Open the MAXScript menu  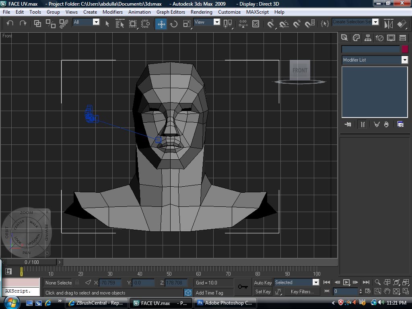click(x=257, y=12)
